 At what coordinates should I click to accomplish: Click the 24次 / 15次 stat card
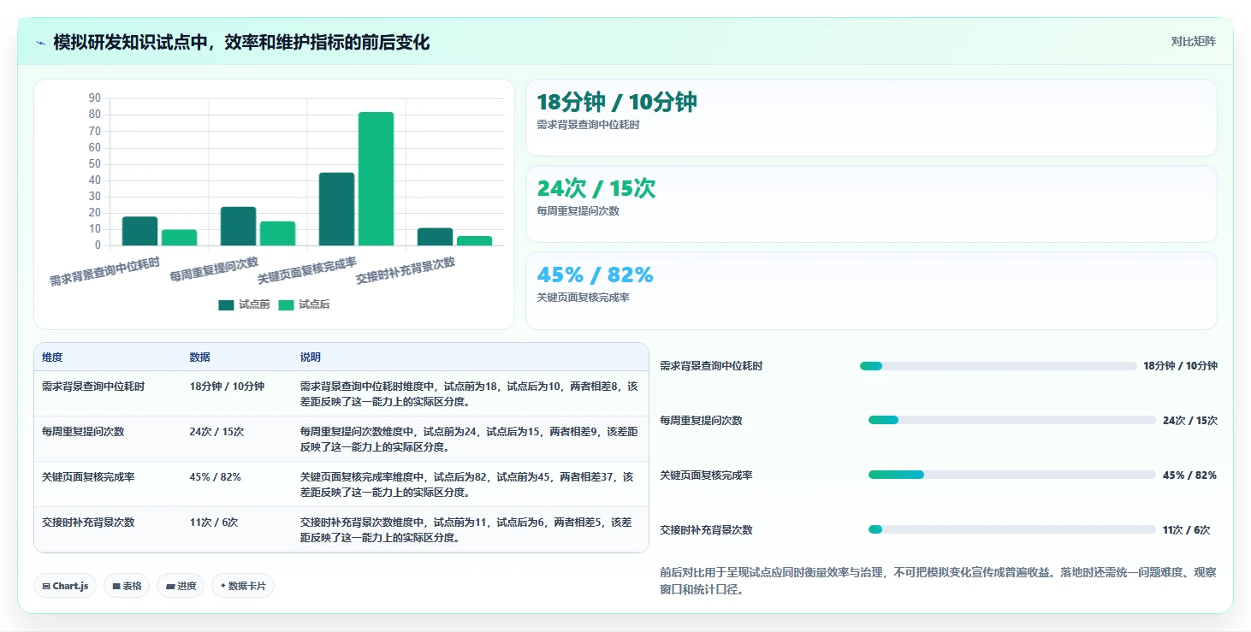point(871,204)
